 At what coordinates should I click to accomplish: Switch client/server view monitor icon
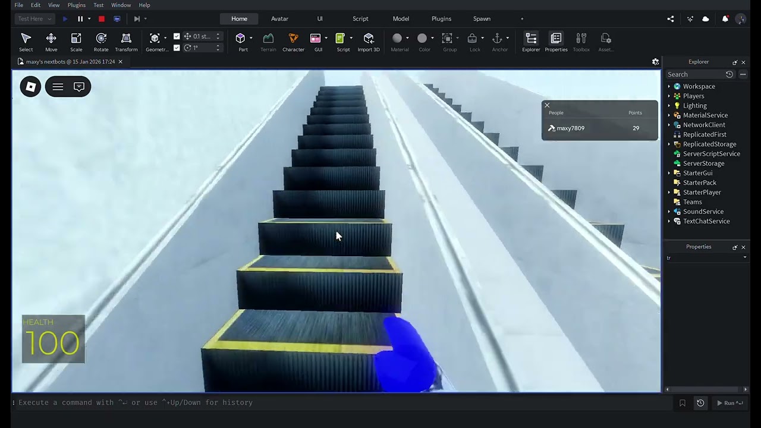coord(117,19)
